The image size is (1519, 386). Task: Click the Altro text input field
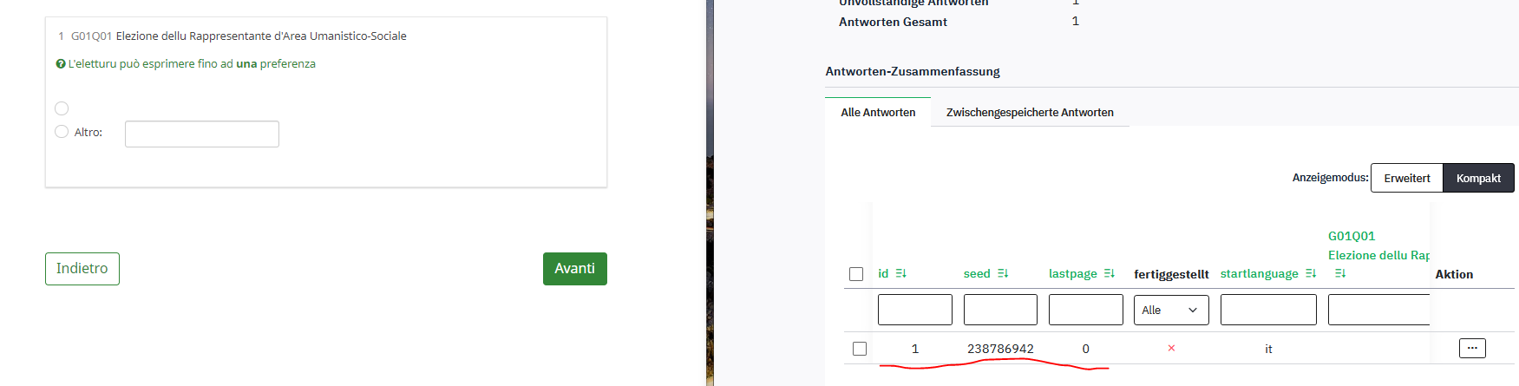point(202,134)
